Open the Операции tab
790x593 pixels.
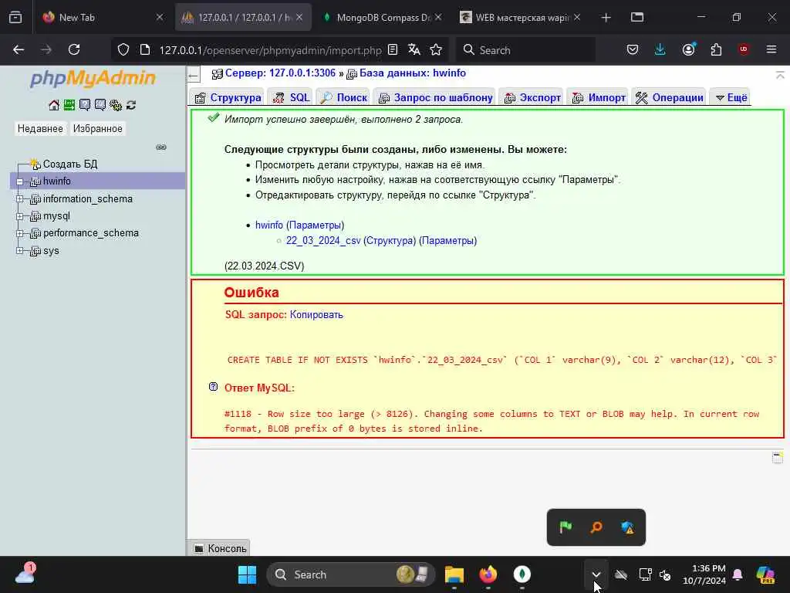pos(669,97)
